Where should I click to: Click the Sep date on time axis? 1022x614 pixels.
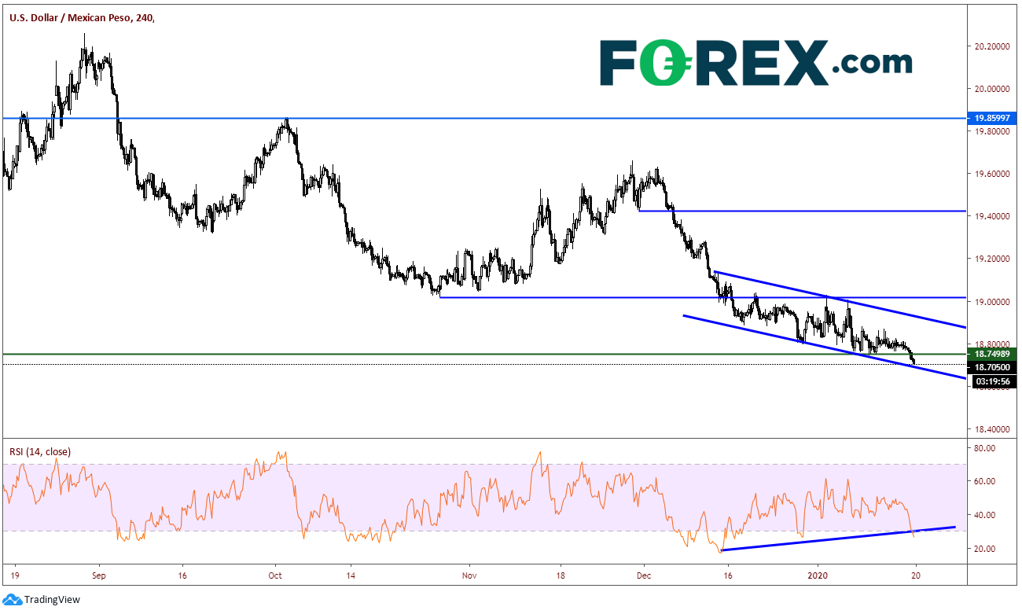99,575
